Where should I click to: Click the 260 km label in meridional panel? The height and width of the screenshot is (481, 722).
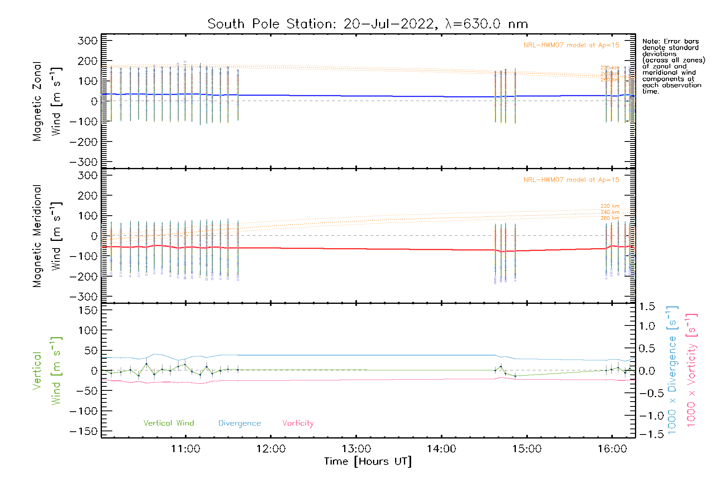[x=610, y=218]
